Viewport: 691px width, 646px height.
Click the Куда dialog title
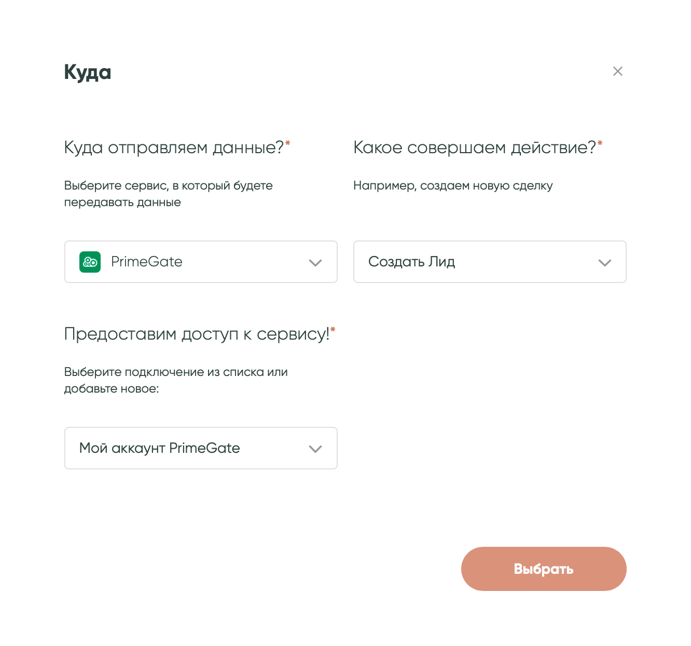pos(88,72)
